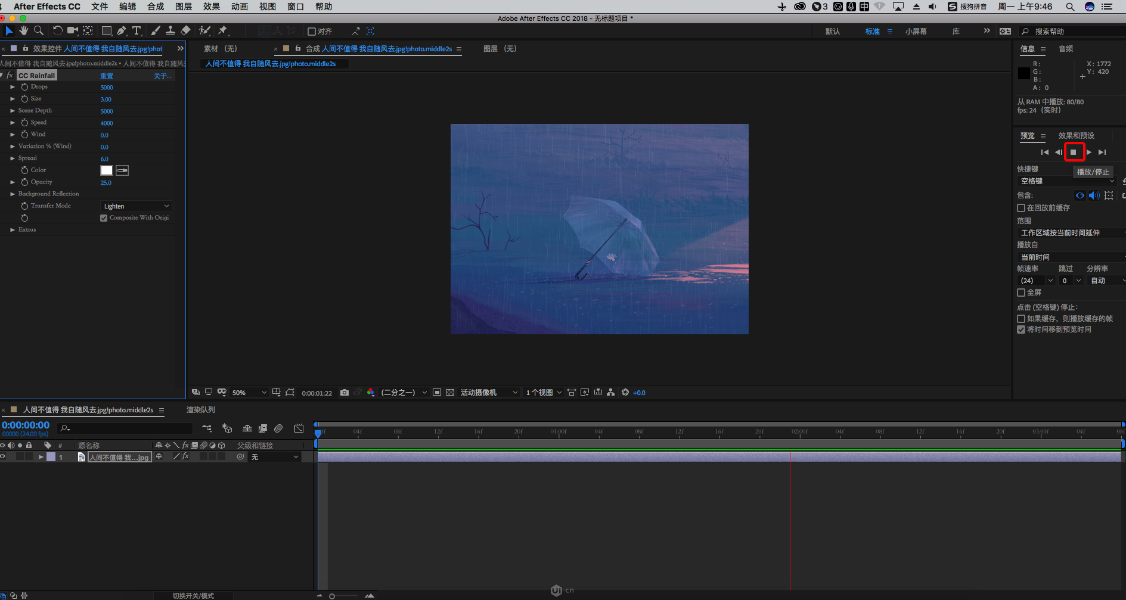Screen dimensions: 1126x600
Task: Open the show channel RGB icon
Action: click(371, 393)
